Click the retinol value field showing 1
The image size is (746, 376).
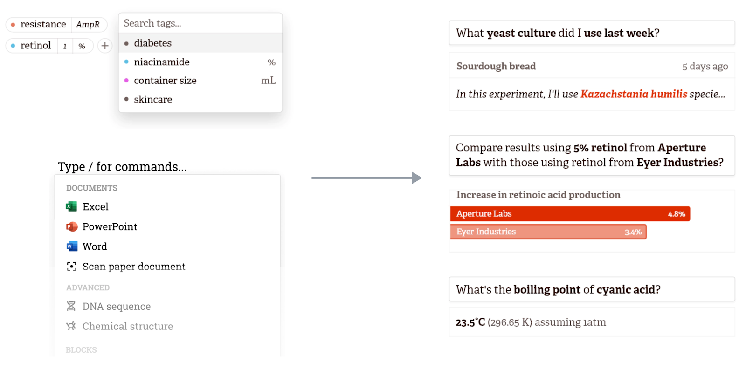pos(65,46)
